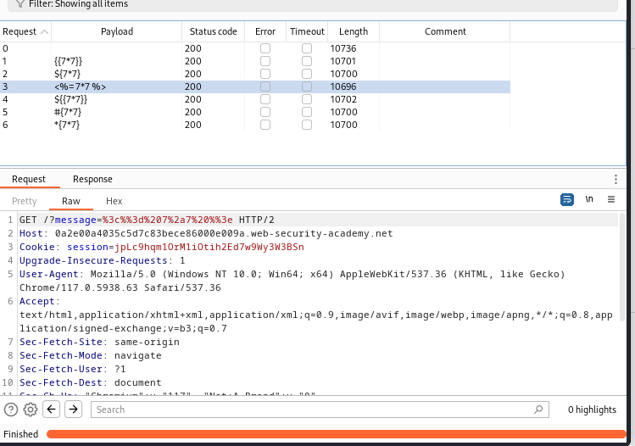The height and width of the screenshot is (446, 635).
Task: Select row with payload #{7*7}
Action: [x=255, y=112]
